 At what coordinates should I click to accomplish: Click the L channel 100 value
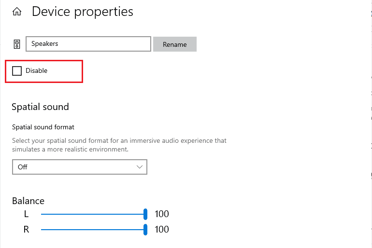[162, 214]
